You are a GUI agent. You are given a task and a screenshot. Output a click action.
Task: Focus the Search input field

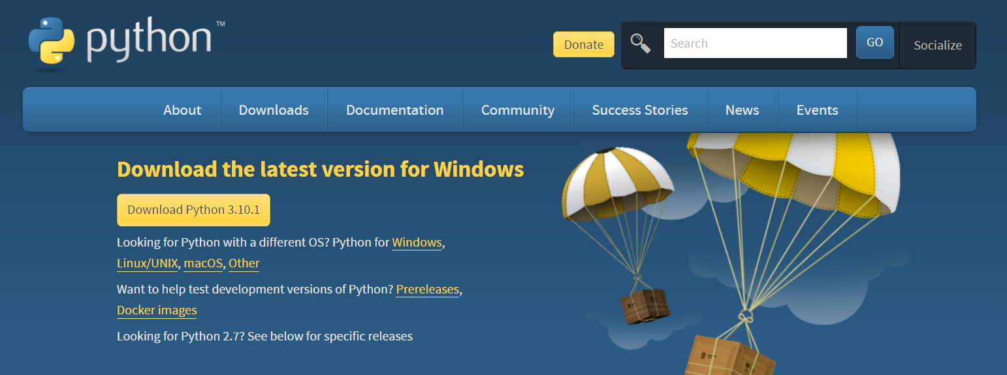[x=756, y=43]
